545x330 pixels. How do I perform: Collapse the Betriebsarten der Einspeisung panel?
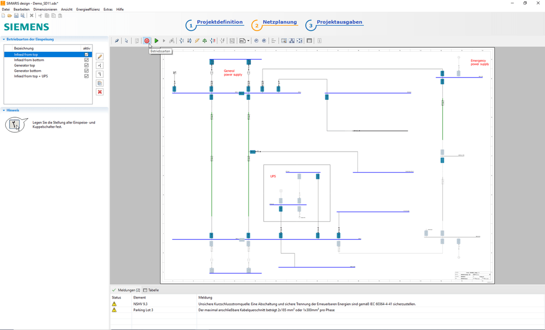click(x=4, y=39)
